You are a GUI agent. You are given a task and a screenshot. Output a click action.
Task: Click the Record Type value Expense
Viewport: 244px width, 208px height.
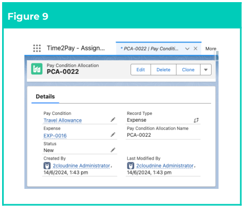[x=136, y=120]
